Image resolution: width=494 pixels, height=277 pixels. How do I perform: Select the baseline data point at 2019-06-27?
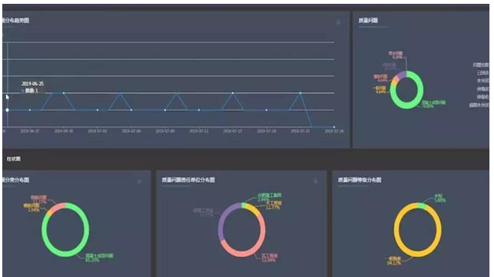pos(30,110)
